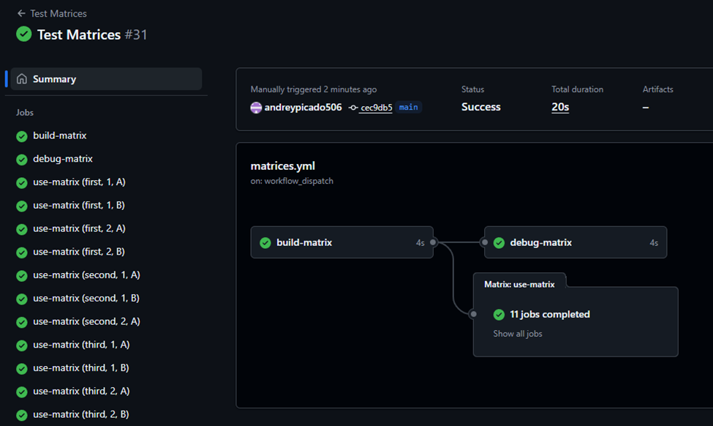Click the Matrix: use-matrix tab header
The width and height of the screenshot is (713, 426).
point(519,284)
